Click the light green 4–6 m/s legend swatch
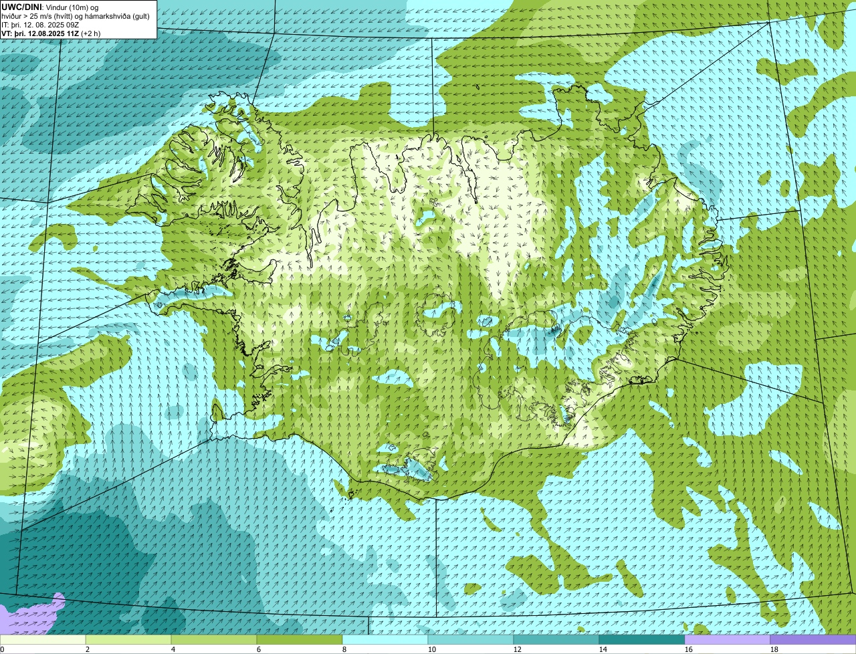This screenshot has width=856, height=654. (214, 640)
